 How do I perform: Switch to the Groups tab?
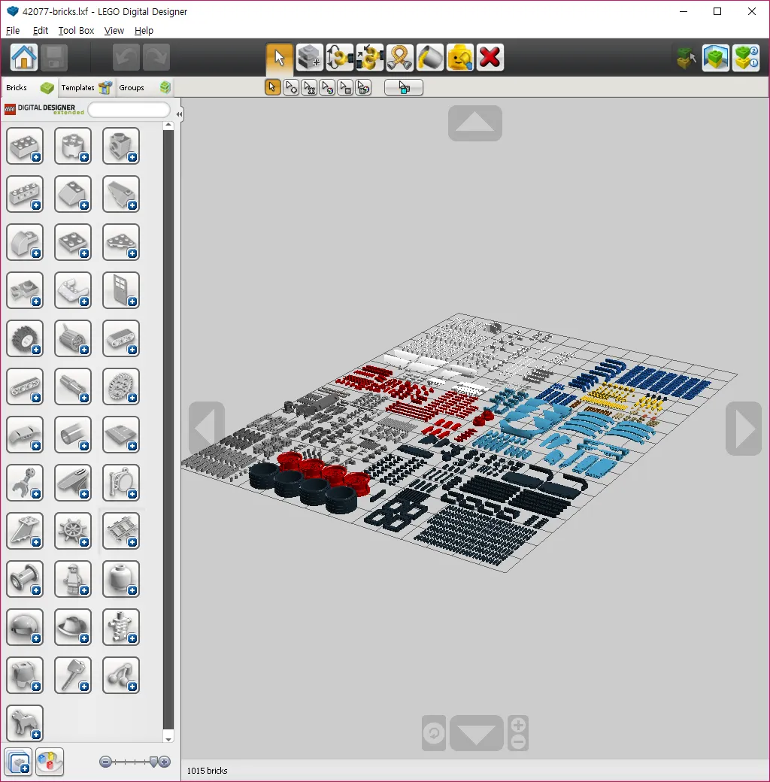[144, 87]
